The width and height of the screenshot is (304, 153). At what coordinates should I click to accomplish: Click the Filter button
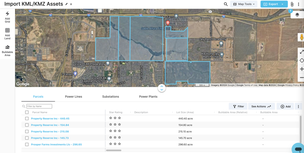(238, 106)
